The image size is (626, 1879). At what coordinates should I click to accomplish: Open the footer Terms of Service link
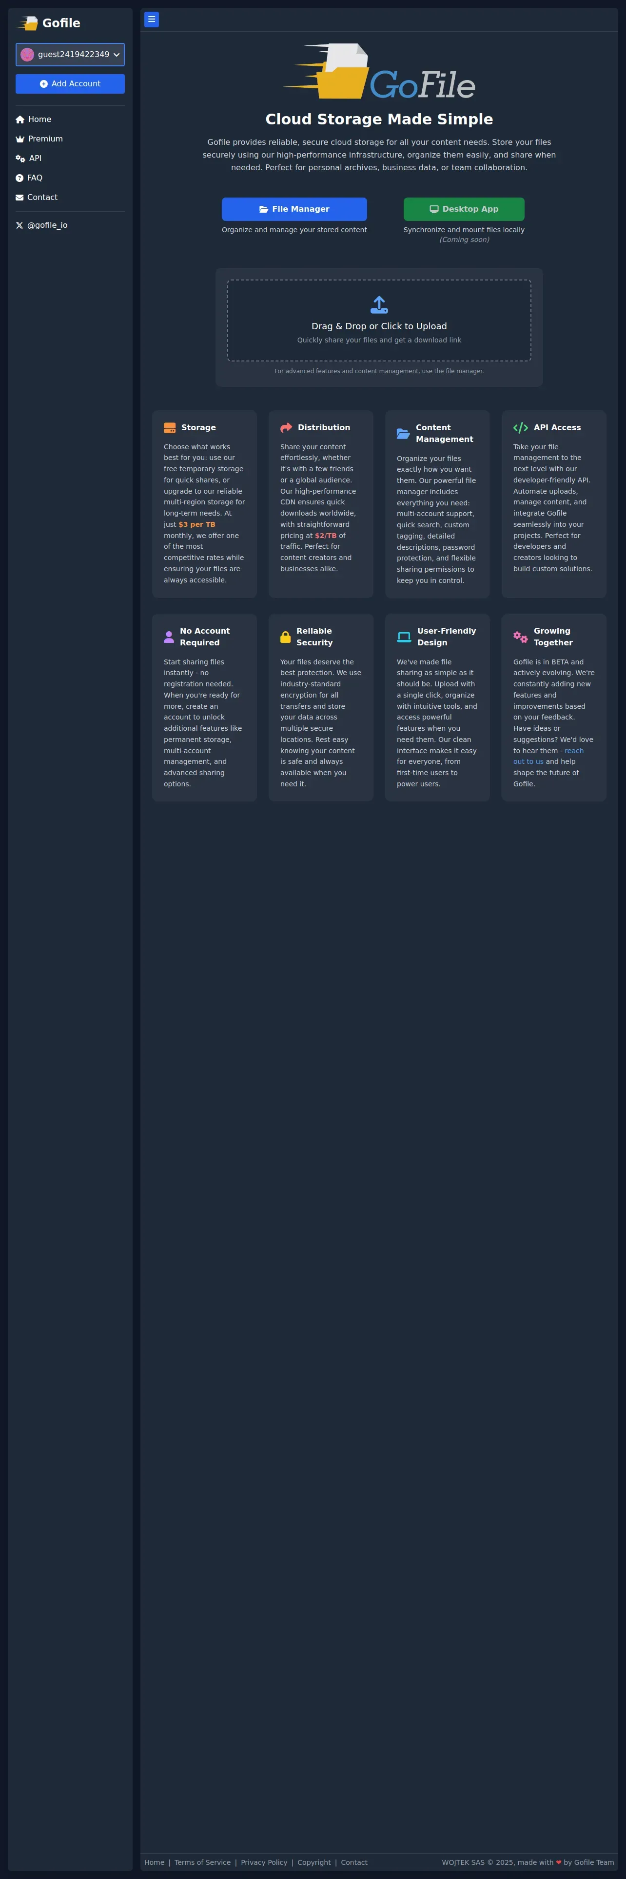click(x=203, y=1863)
